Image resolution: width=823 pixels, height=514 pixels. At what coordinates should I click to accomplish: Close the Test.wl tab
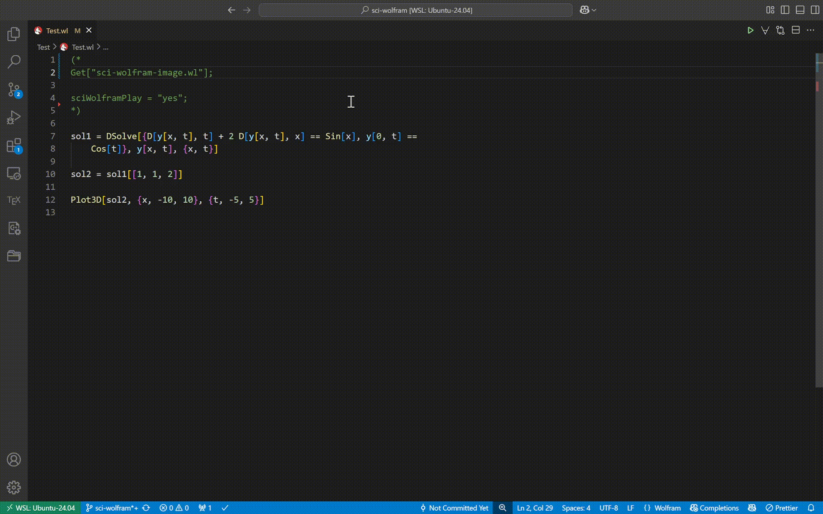click(89, 30)
